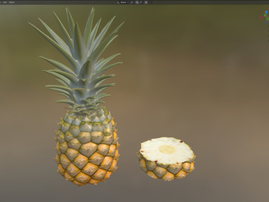
Task: Open the Object menu in the viewport header
Action: tap(12, 2)
